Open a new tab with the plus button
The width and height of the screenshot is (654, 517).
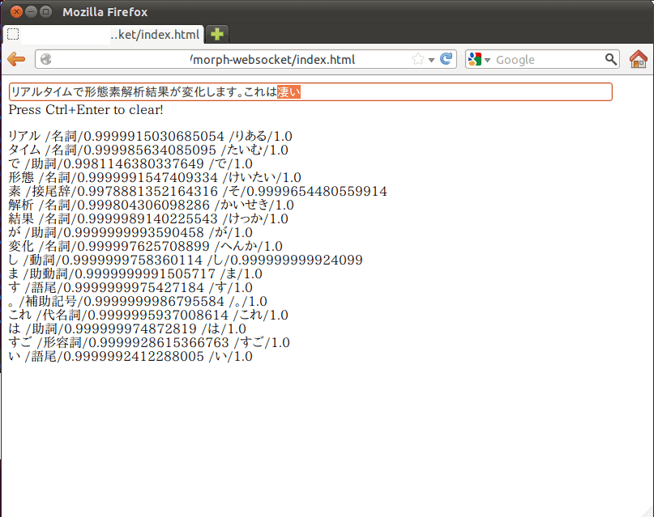click(x=217, y=34)
